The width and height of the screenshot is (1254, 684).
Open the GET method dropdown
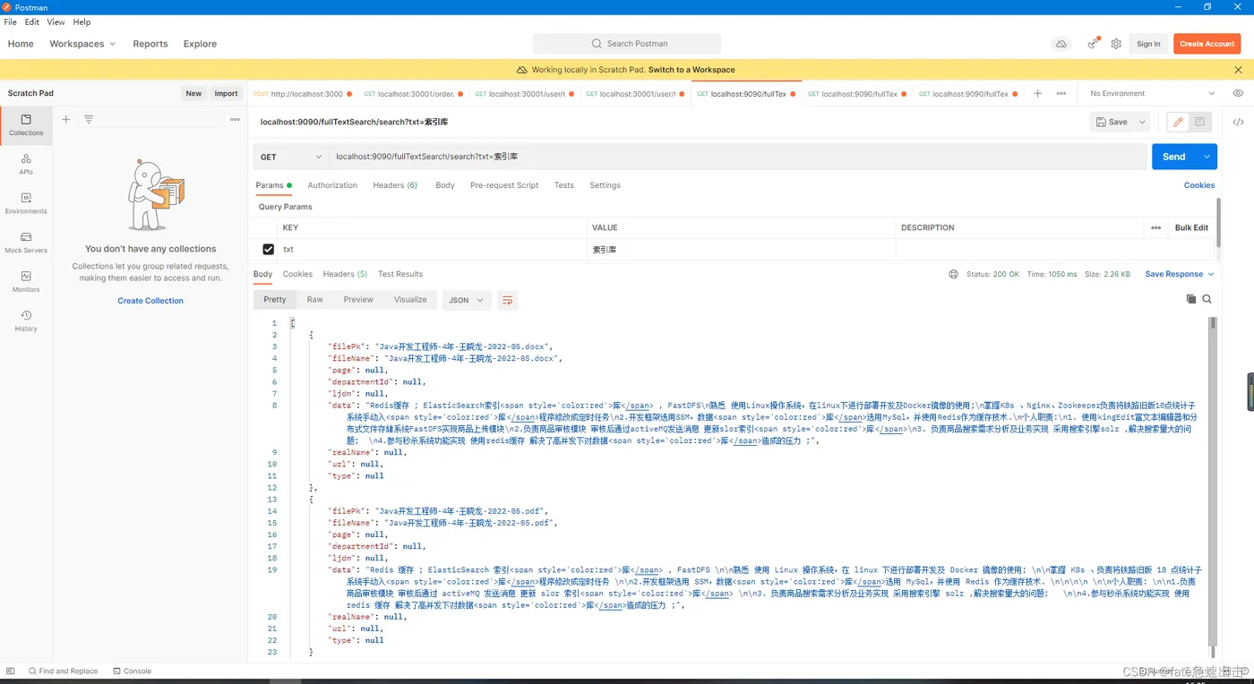[x=291, y=157]
